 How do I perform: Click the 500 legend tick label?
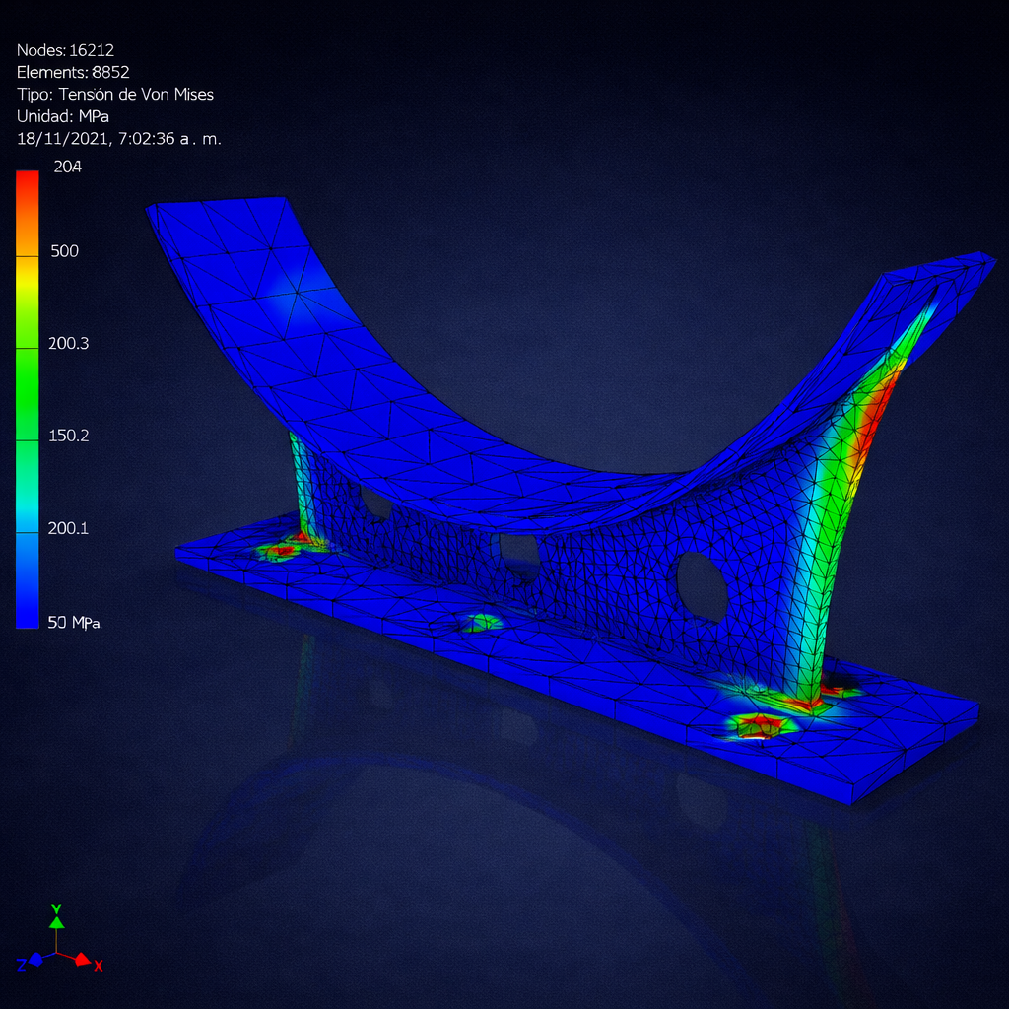[64, 251]
